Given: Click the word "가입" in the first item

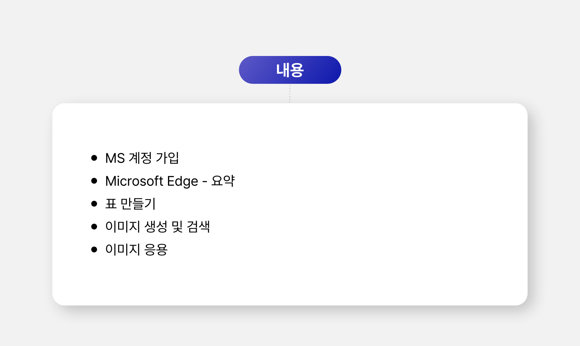Looking at the screenshot, I should (167, 158).
